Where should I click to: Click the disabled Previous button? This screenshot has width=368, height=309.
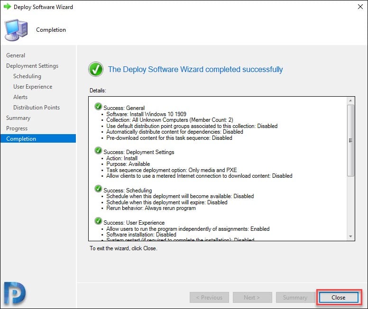[209, 297]
